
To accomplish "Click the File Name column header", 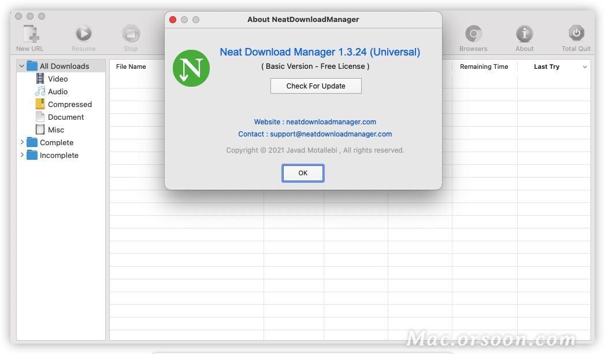I will tap(131, 67).
